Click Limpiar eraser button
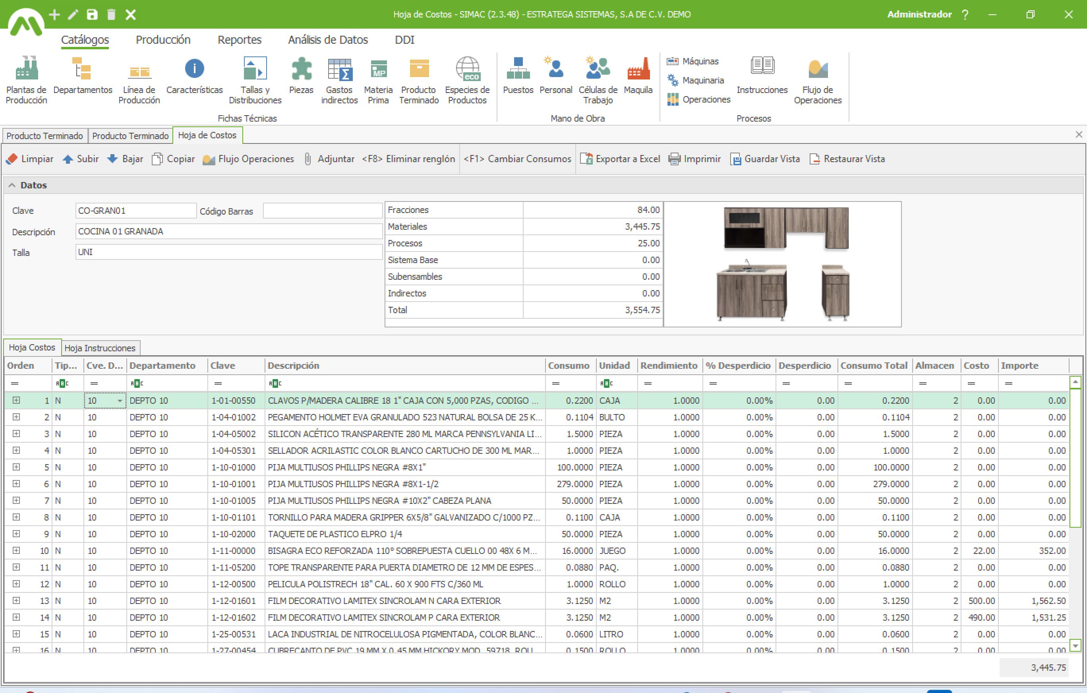The height and width of the screenshot is (693, 1087). tap(30, 159)
